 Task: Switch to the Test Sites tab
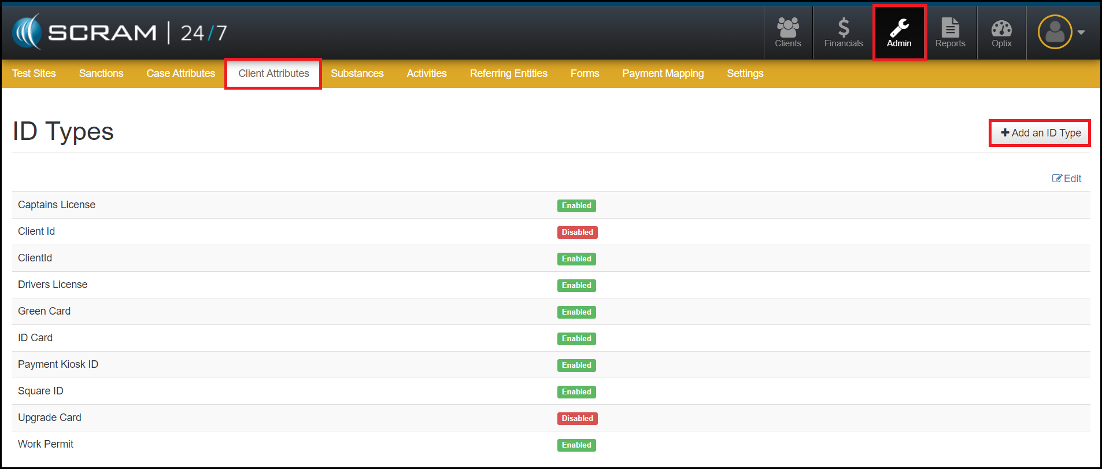point(34,73)
